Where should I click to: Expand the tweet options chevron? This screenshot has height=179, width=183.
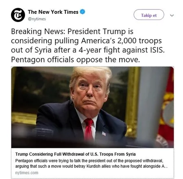(x=172, y=15)
